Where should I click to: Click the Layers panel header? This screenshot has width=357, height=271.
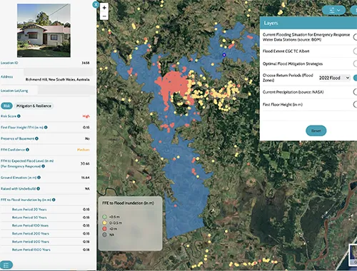(x=308, y=23)
